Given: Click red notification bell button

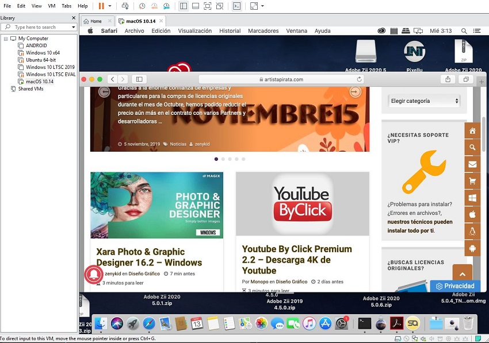Looking at the screenshot, I should (93, 274).
